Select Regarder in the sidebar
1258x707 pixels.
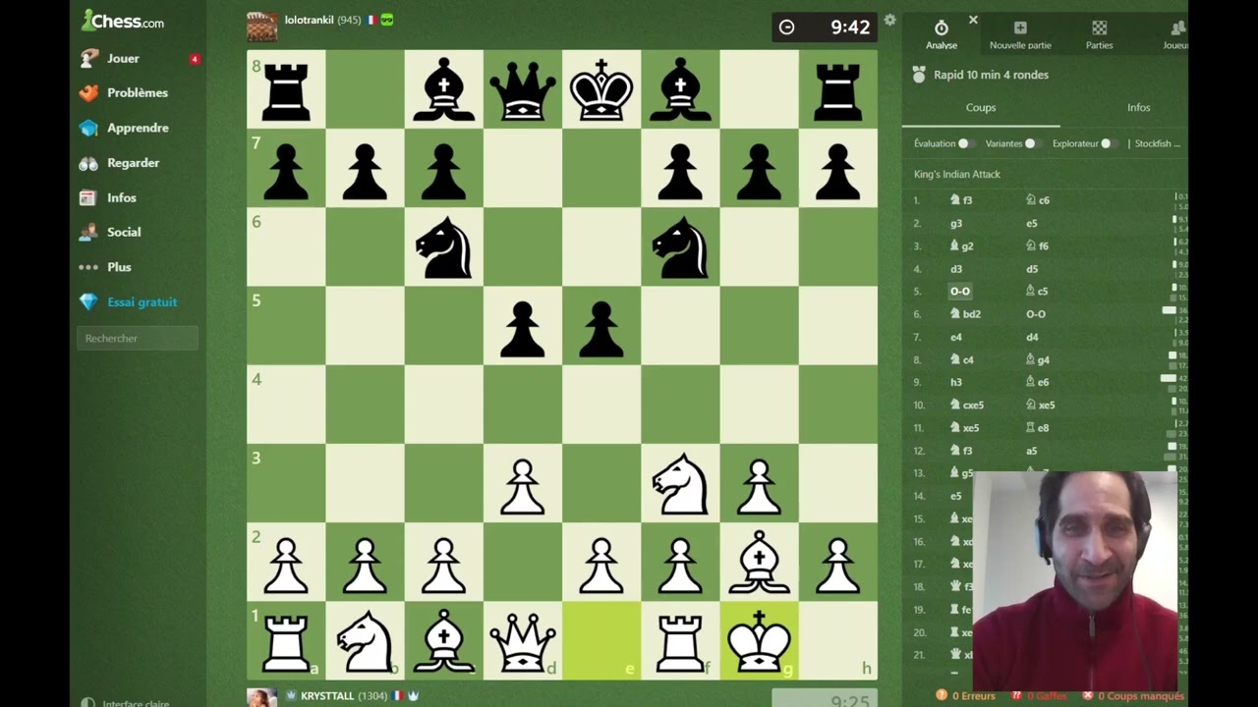tap(133, 163)
